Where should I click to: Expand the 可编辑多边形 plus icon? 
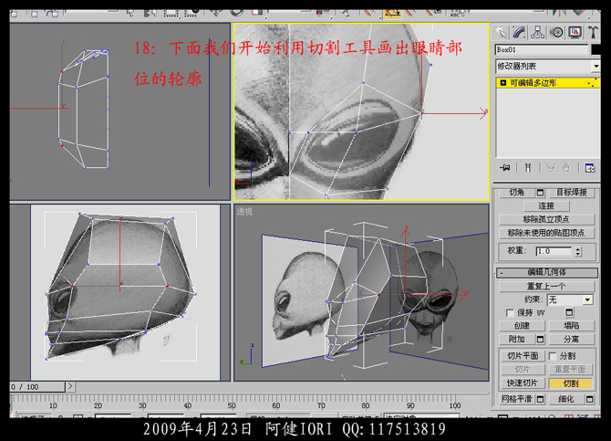(503, 83)
